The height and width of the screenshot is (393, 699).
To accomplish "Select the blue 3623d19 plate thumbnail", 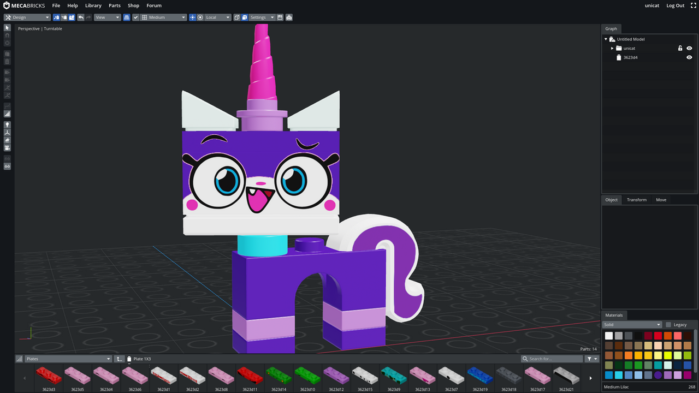I will click(x=480, y=377).
